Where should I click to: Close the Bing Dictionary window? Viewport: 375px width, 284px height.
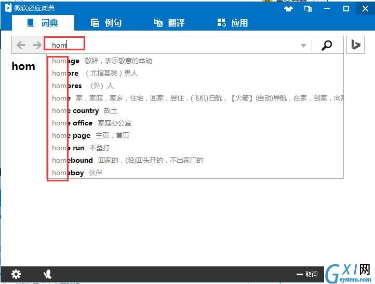pyautogui.click(x=365, y=9)
